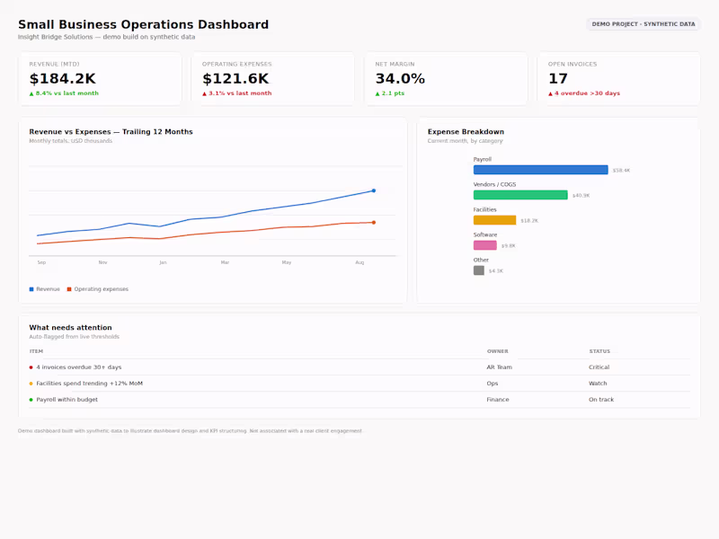This screenshot has width=719, height=539.
Task: Select the 34.0% net margin value
Action: coord(400,79)
